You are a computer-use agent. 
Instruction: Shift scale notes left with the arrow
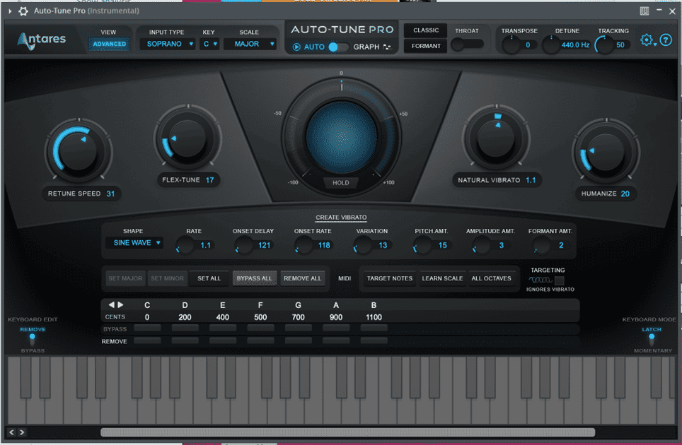coord(111,304)
